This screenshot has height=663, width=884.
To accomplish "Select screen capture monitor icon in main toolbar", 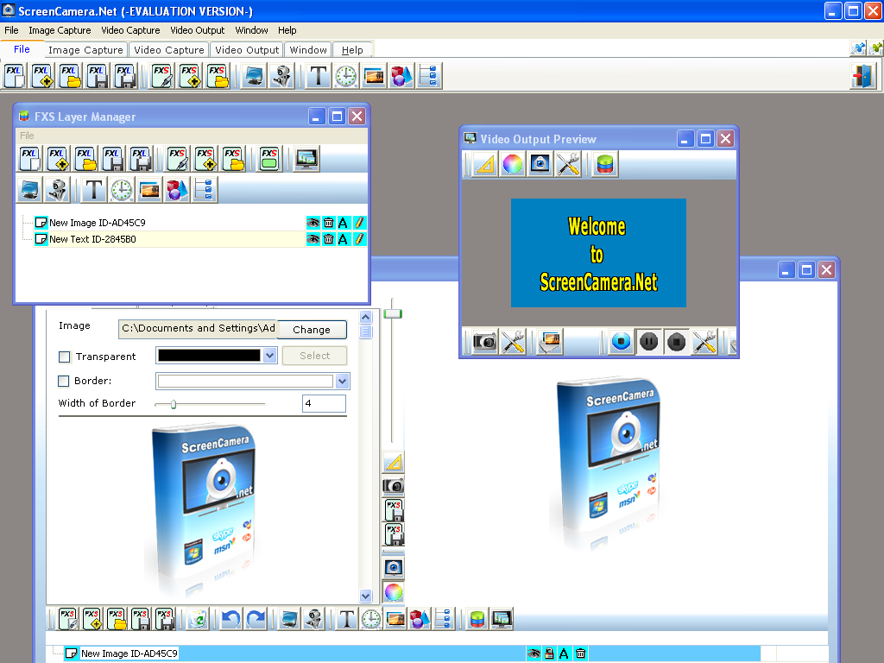I will coord(255,76).
